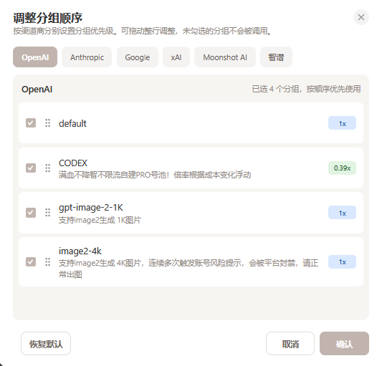Click the drag handle of the default row
The height and width of the screenshot is (366, 377).
click(x=48, y=122)
